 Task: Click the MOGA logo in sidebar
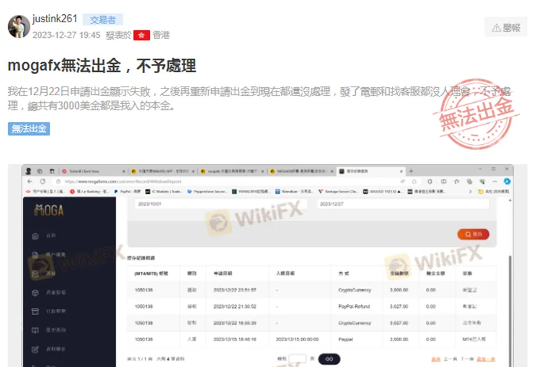(x=49, y=210)
